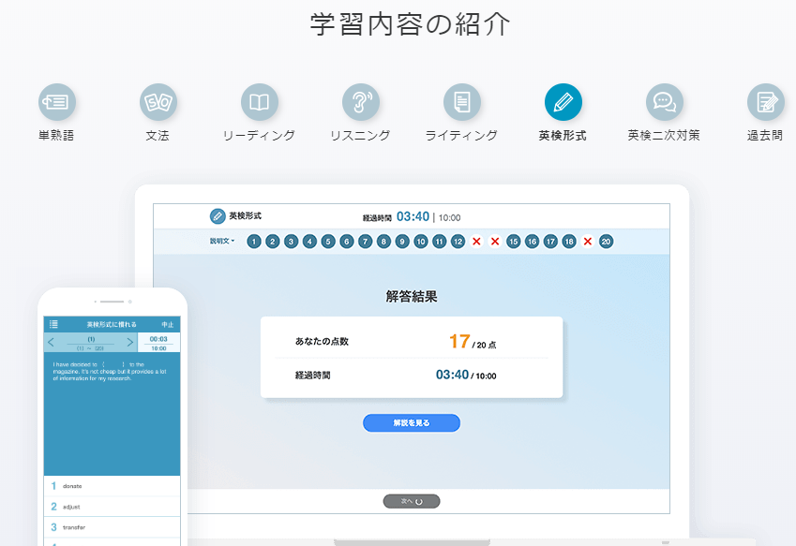Jump to question 11 circle

tap(439, 242)
